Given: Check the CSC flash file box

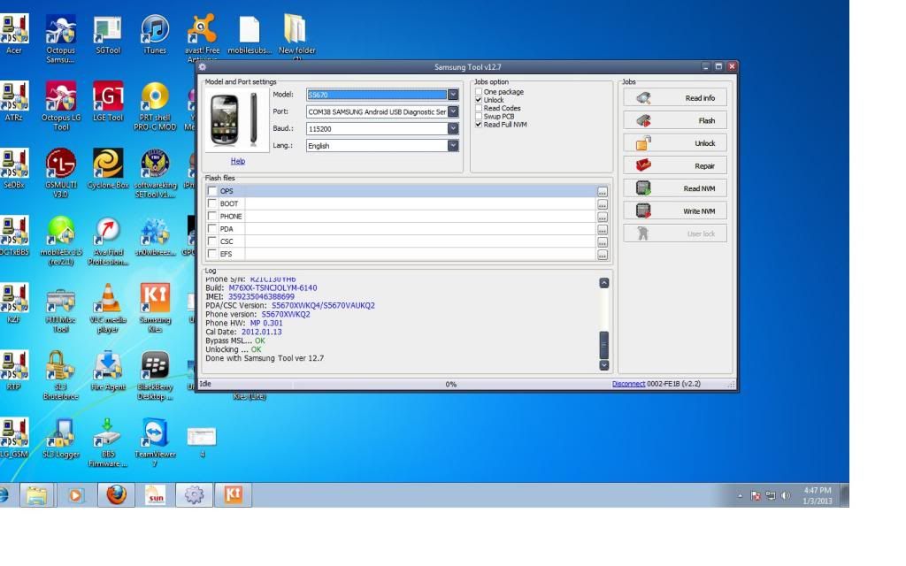Looking at the screenshot, I should click(x=212, y=241).
